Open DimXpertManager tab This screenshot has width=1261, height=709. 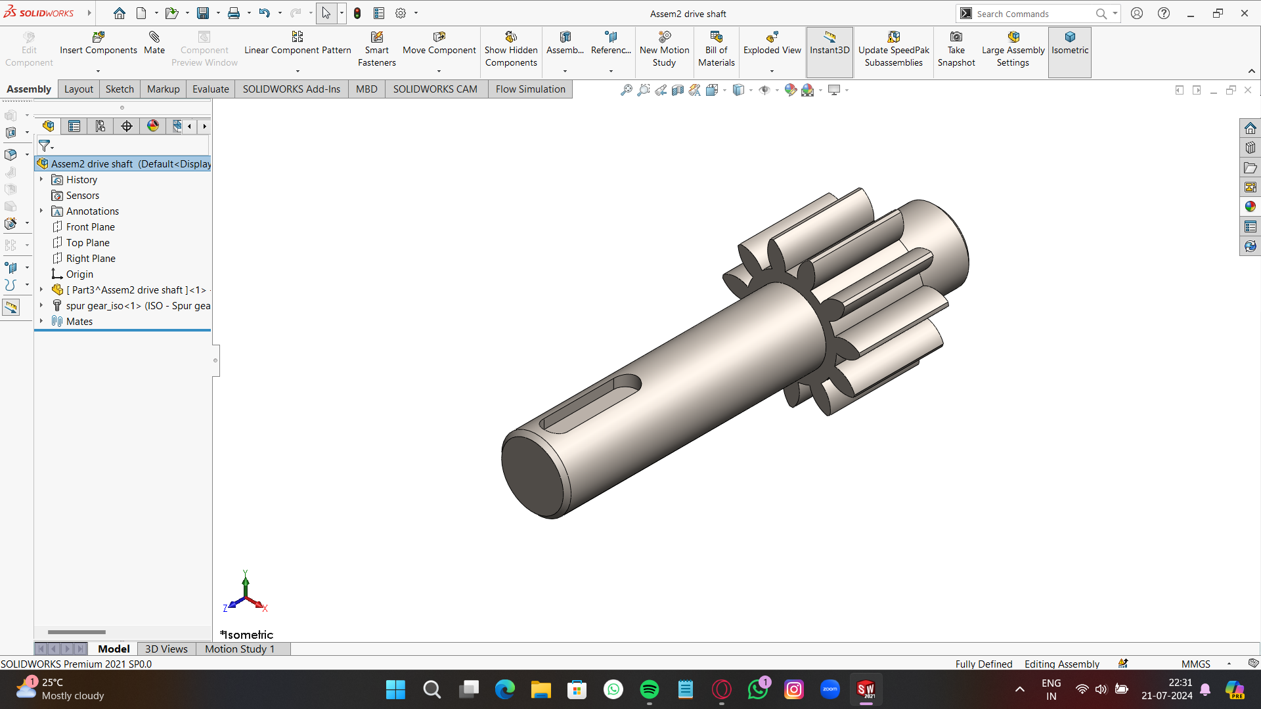pyautogui.click(x=127, y=126)
